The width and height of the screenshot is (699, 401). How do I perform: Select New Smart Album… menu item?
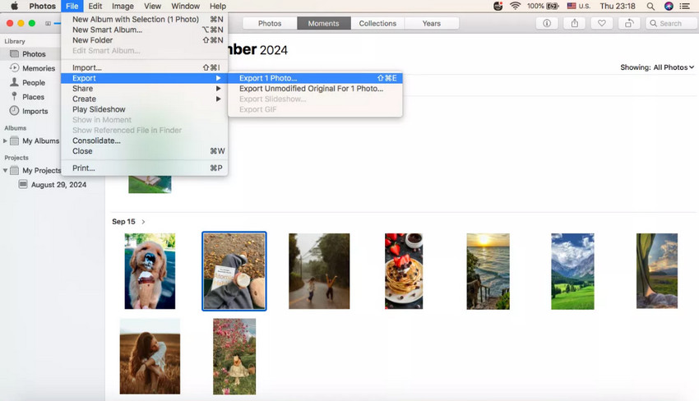[145, 30]
